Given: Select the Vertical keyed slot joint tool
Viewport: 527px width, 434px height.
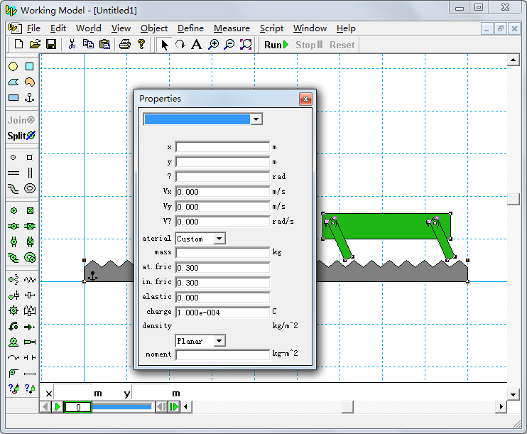Looking at the screenshot, I should tap(30, 242).
